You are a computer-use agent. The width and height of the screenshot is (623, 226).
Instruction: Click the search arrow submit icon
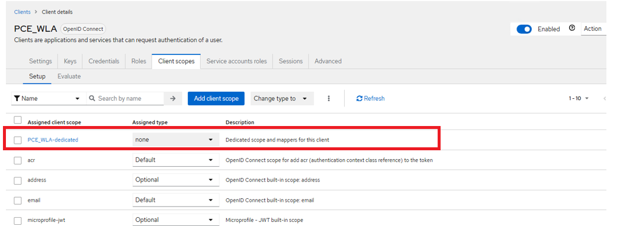[x=173, y=98]
